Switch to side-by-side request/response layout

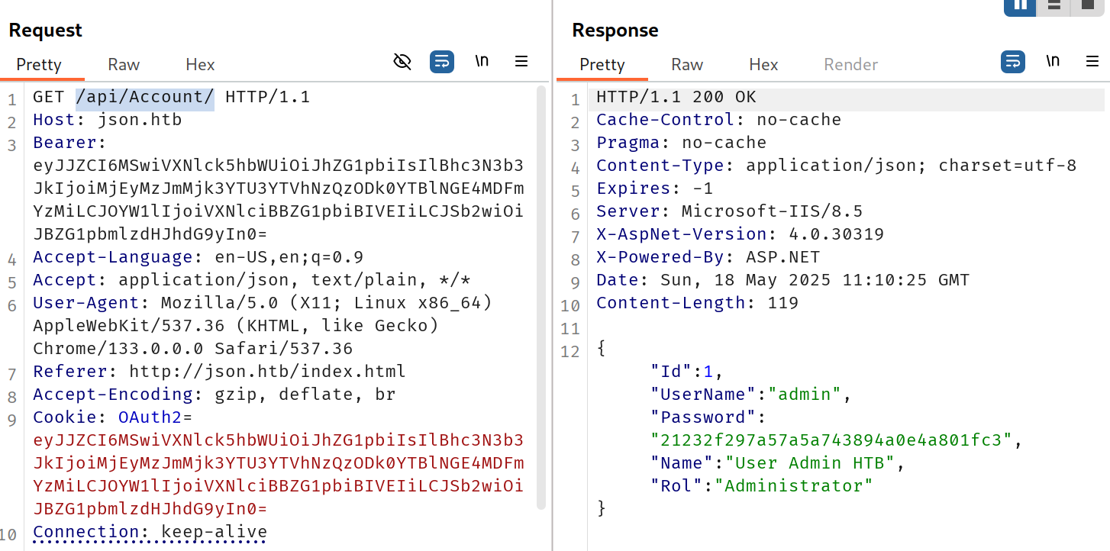(1020, 5)
